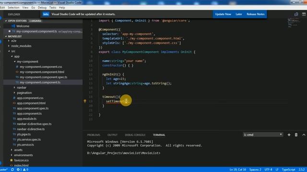This screenshot has width=307, height=172.
Task: Open yts.pipe.ts file
Action: click(x=24, y=134)
